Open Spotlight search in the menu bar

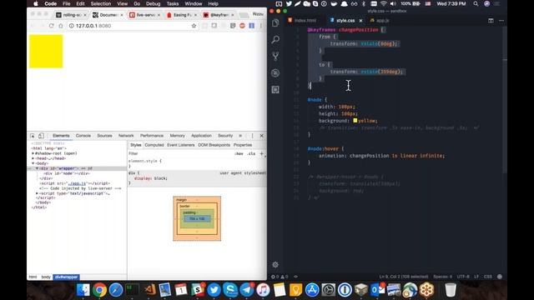coord(476,3)
